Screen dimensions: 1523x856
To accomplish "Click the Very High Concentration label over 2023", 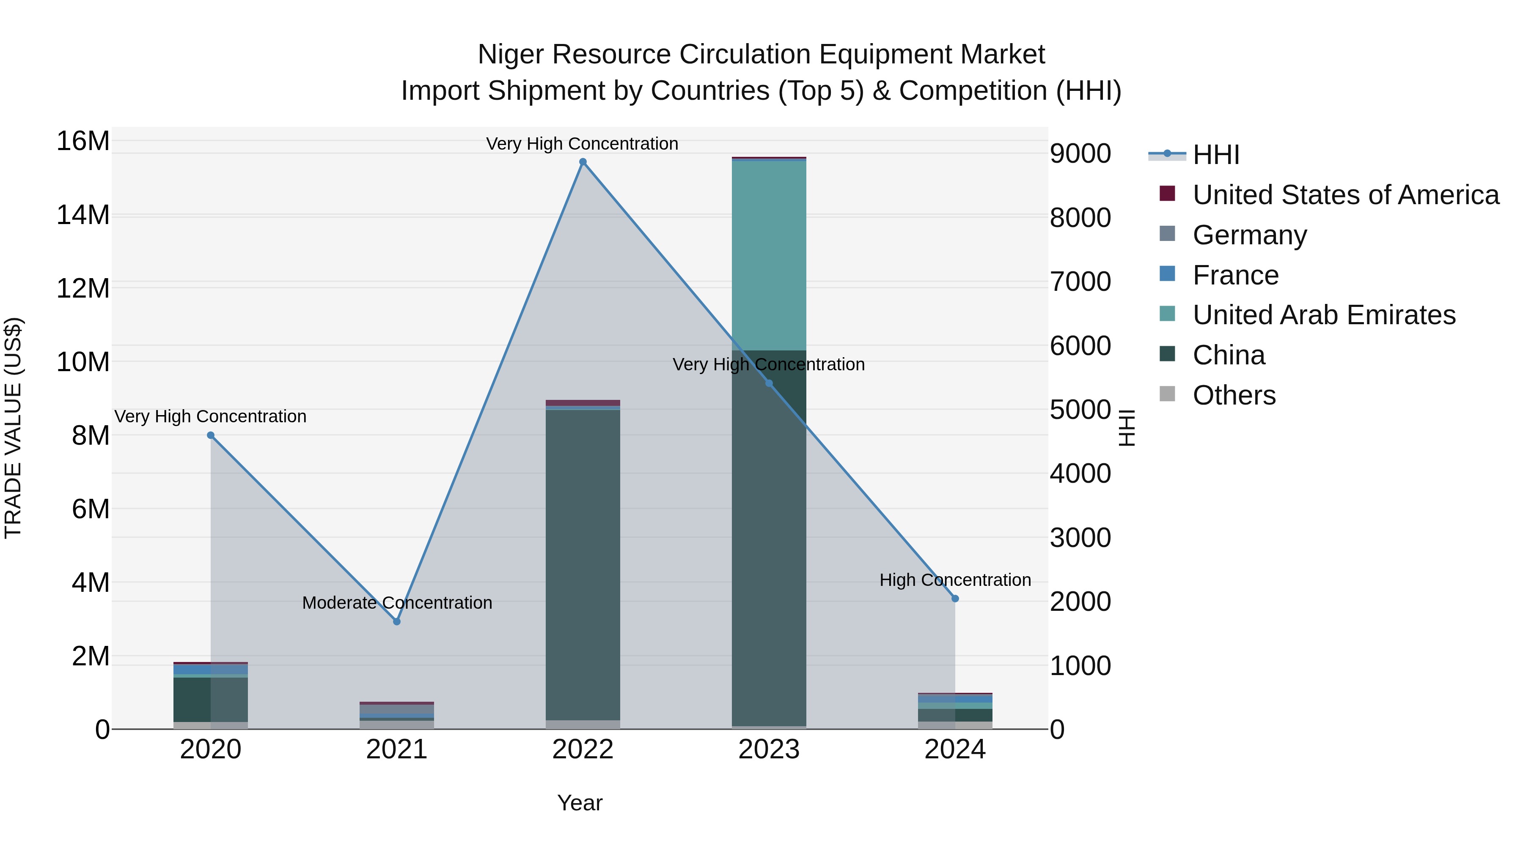I will click(769, 364).
